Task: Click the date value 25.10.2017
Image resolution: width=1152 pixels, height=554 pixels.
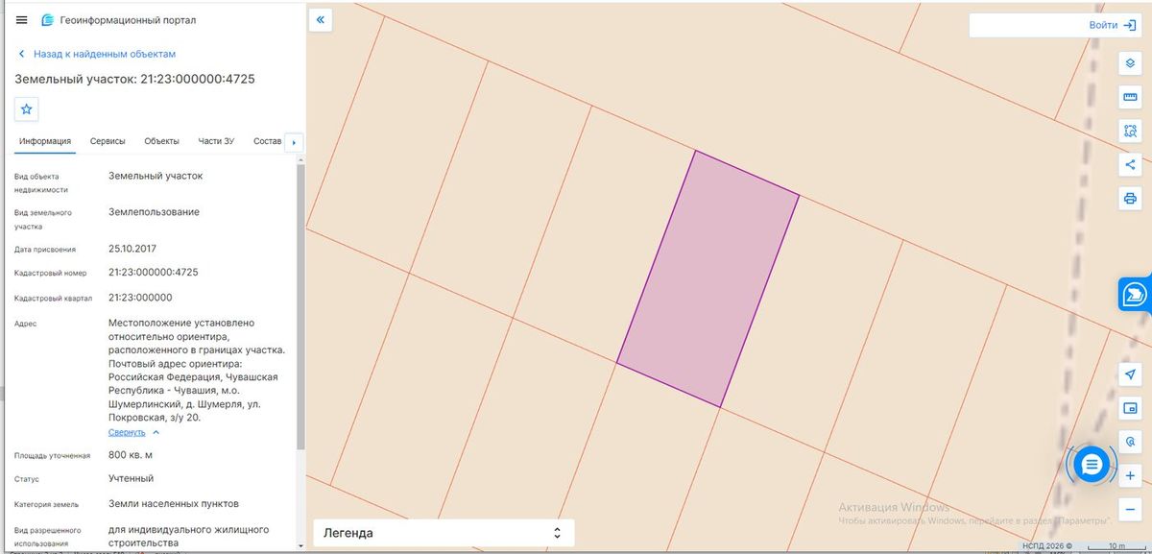Action: point(132,249)
